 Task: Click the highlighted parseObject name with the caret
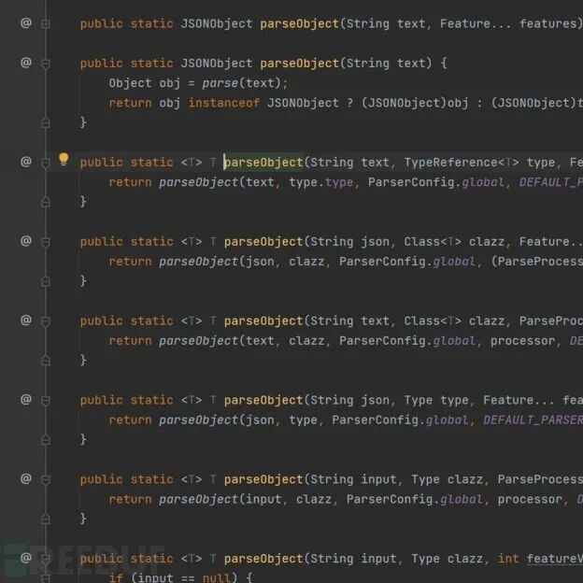coord(263,163)
